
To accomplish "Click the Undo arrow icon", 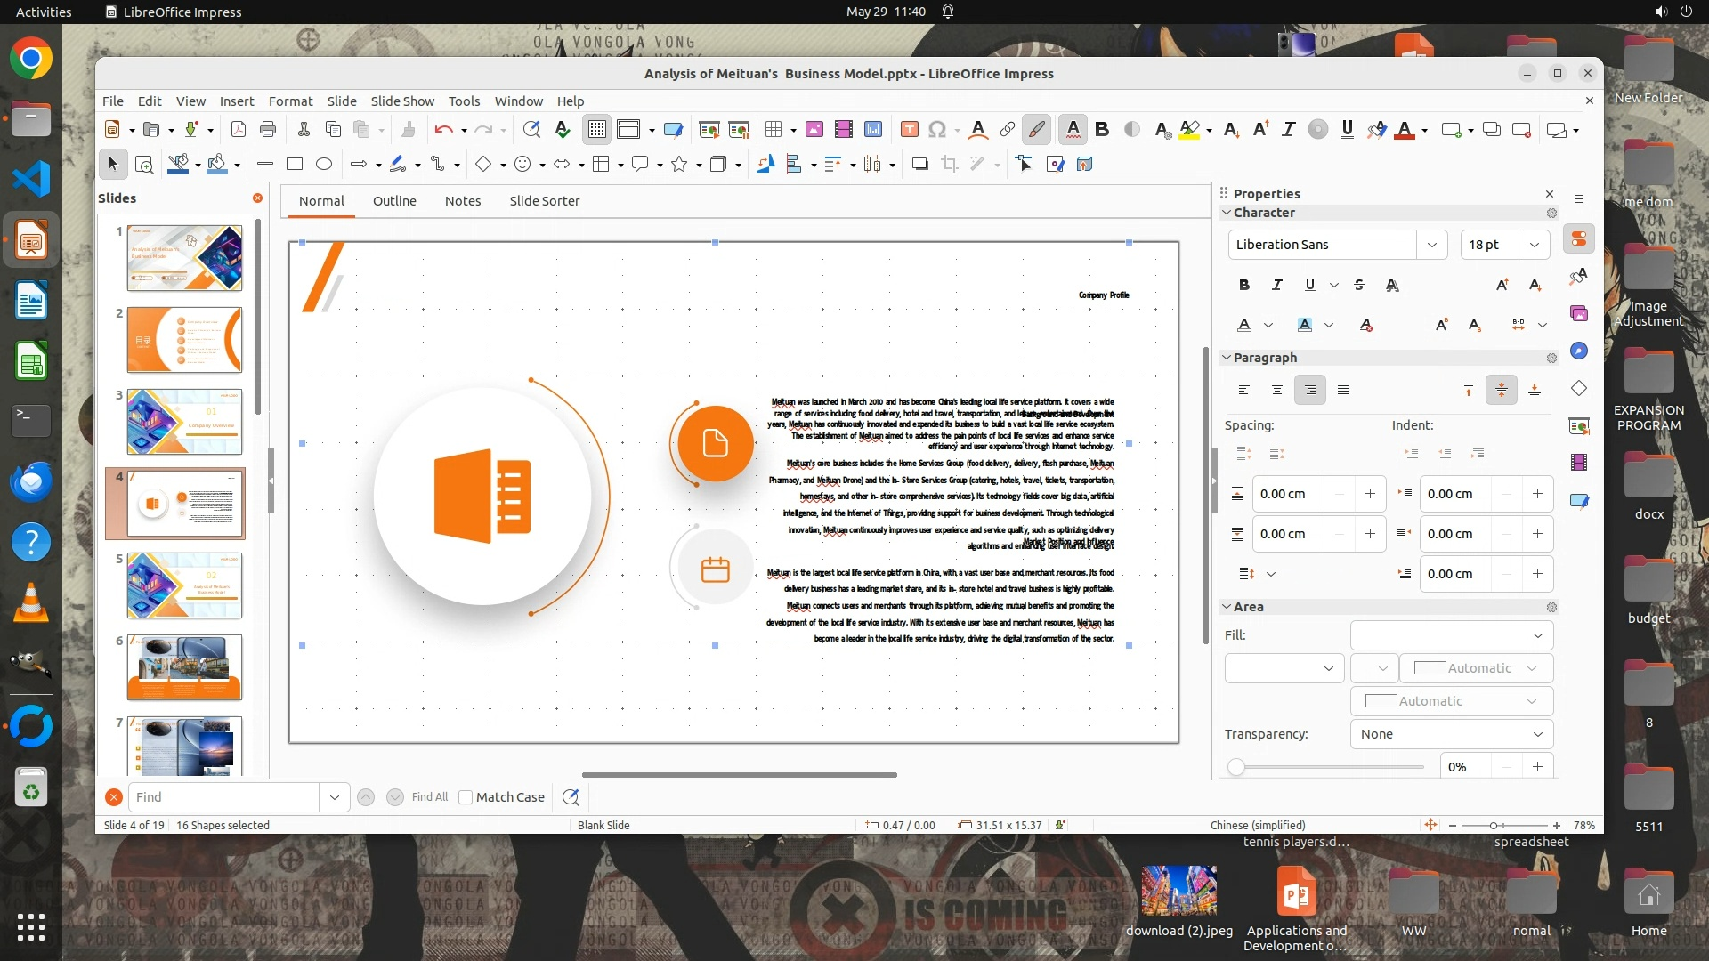I will [443, 130].
